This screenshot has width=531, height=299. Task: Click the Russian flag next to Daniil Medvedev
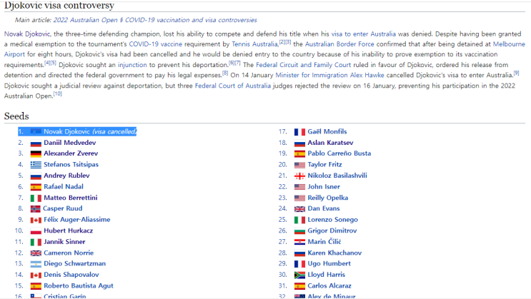click(36, 143)
